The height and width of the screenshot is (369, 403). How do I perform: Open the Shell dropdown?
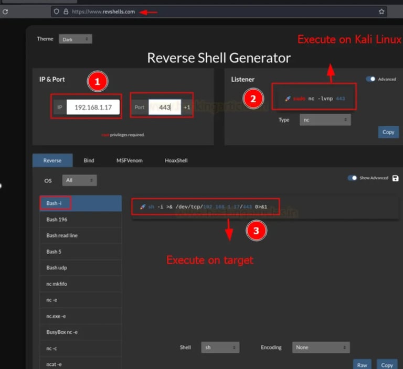tap(220, 348)
